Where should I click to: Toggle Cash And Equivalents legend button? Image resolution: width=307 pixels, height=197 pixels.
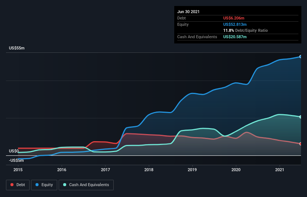coord(86,185)
